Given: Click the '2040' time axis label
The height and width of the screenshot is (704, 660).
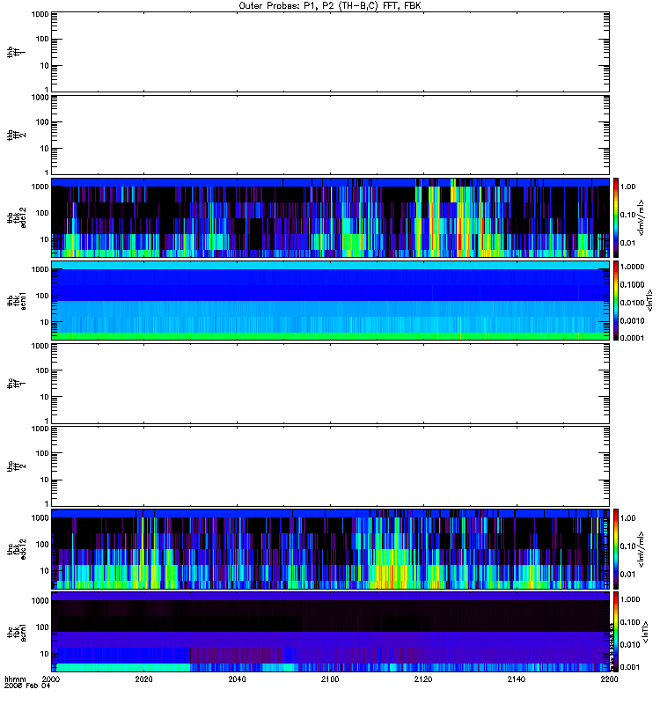Looking at the screenshot, I should (237, 678).
